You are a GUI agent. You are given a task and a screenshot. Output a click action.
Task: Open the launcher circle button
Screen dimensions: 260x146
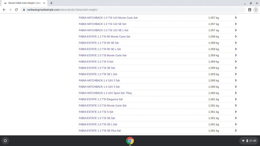(5, 141)
